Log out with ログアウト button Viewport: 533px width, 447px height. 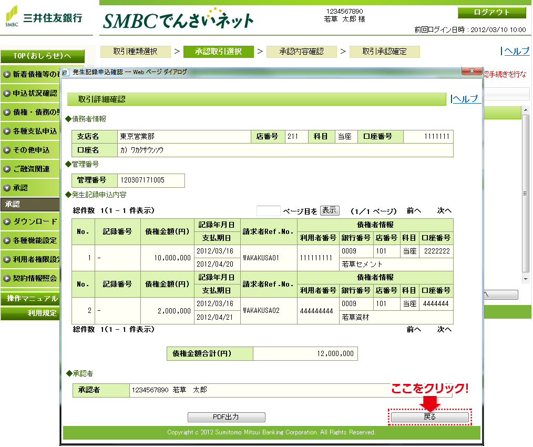point(492,13)
